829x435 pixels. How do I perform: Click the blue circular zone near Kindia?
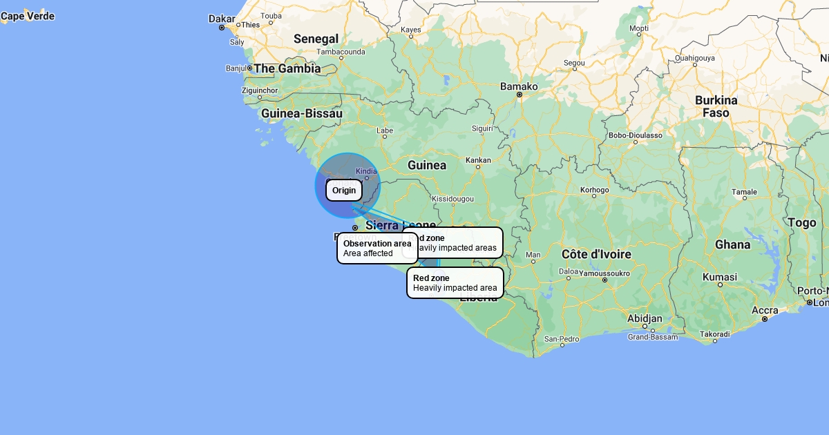pos(347,186)
